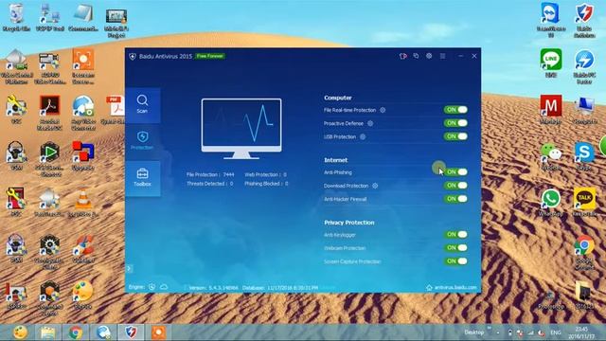Viewport: 606px width, 341px height.
Task: Toggle Download Protection switch
Action: pos(455,186)
